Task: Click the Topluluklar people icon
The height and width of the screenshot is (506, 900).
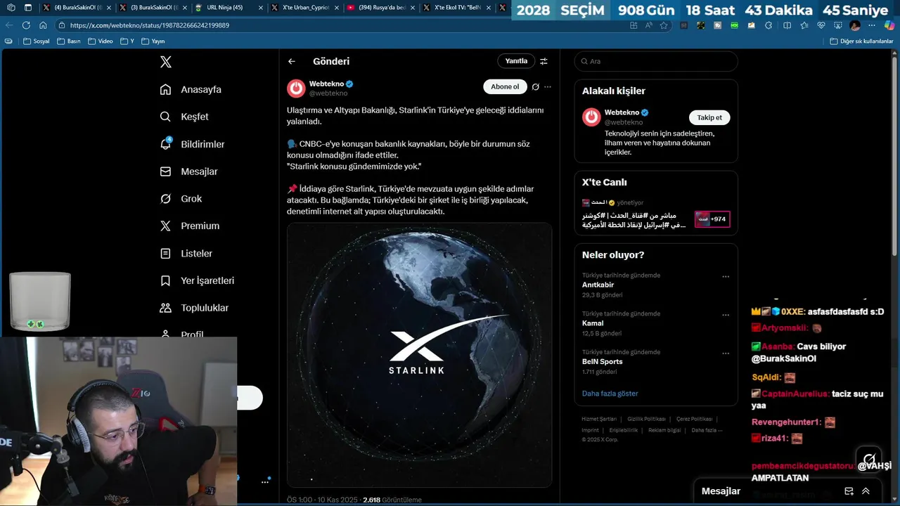Action: (165, 308)
